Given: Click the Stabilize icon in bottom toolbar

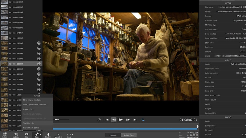Looking at the screenshot, I should 16,134.
